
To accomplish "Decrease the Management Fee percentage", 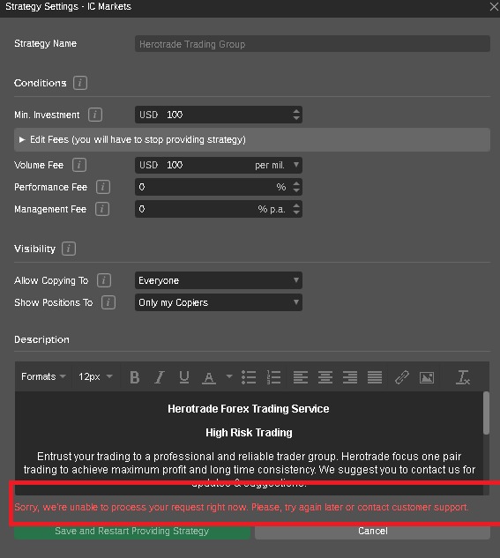I will point(296,212).
